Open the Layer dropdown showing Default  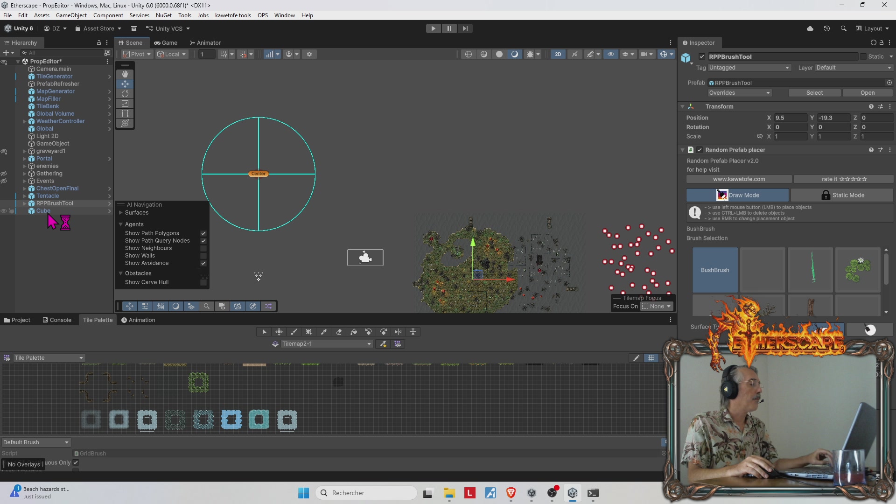click(x=854, y=68)
